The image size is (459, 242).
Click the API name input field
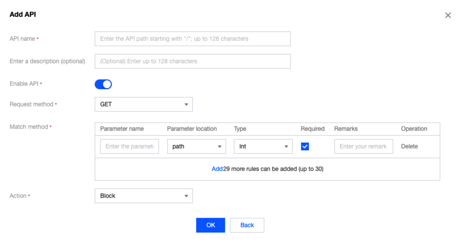[192, 39]
